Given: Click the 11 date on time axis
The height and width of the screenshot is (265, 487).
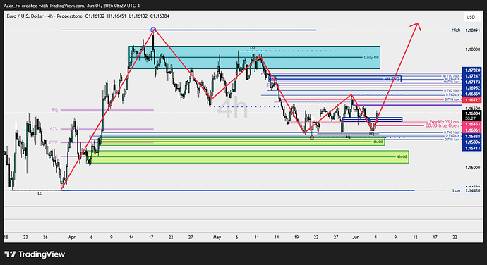Looking at the screenshot, I should point(256,237).
